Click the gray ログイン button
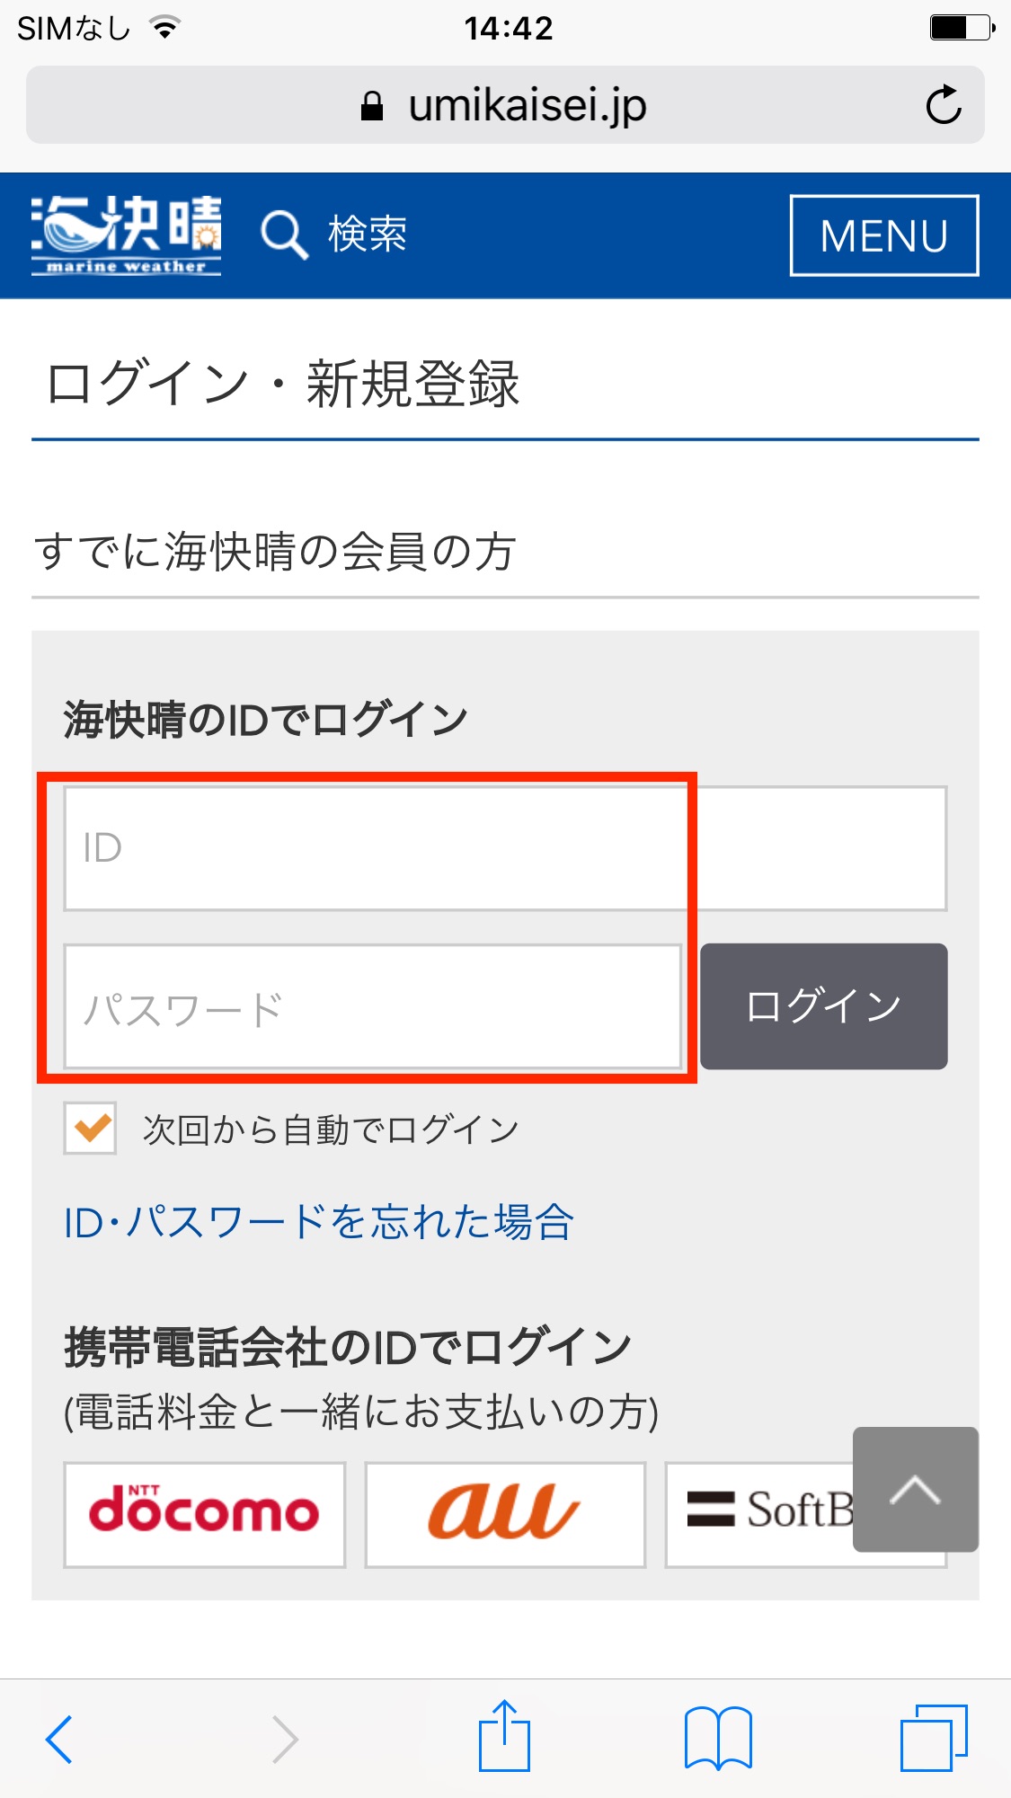This screenshot has width=1011, height=1798. [824, 1006]
